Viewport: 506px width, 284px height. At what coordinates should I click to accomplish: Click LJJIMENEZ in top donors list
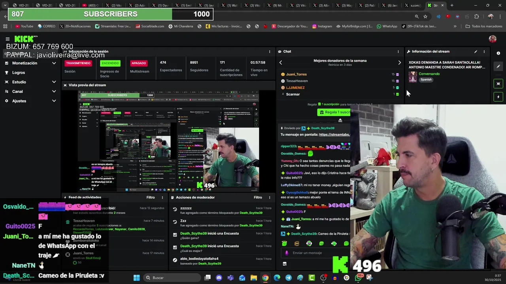pyautogui.click(x=295, y=88)
